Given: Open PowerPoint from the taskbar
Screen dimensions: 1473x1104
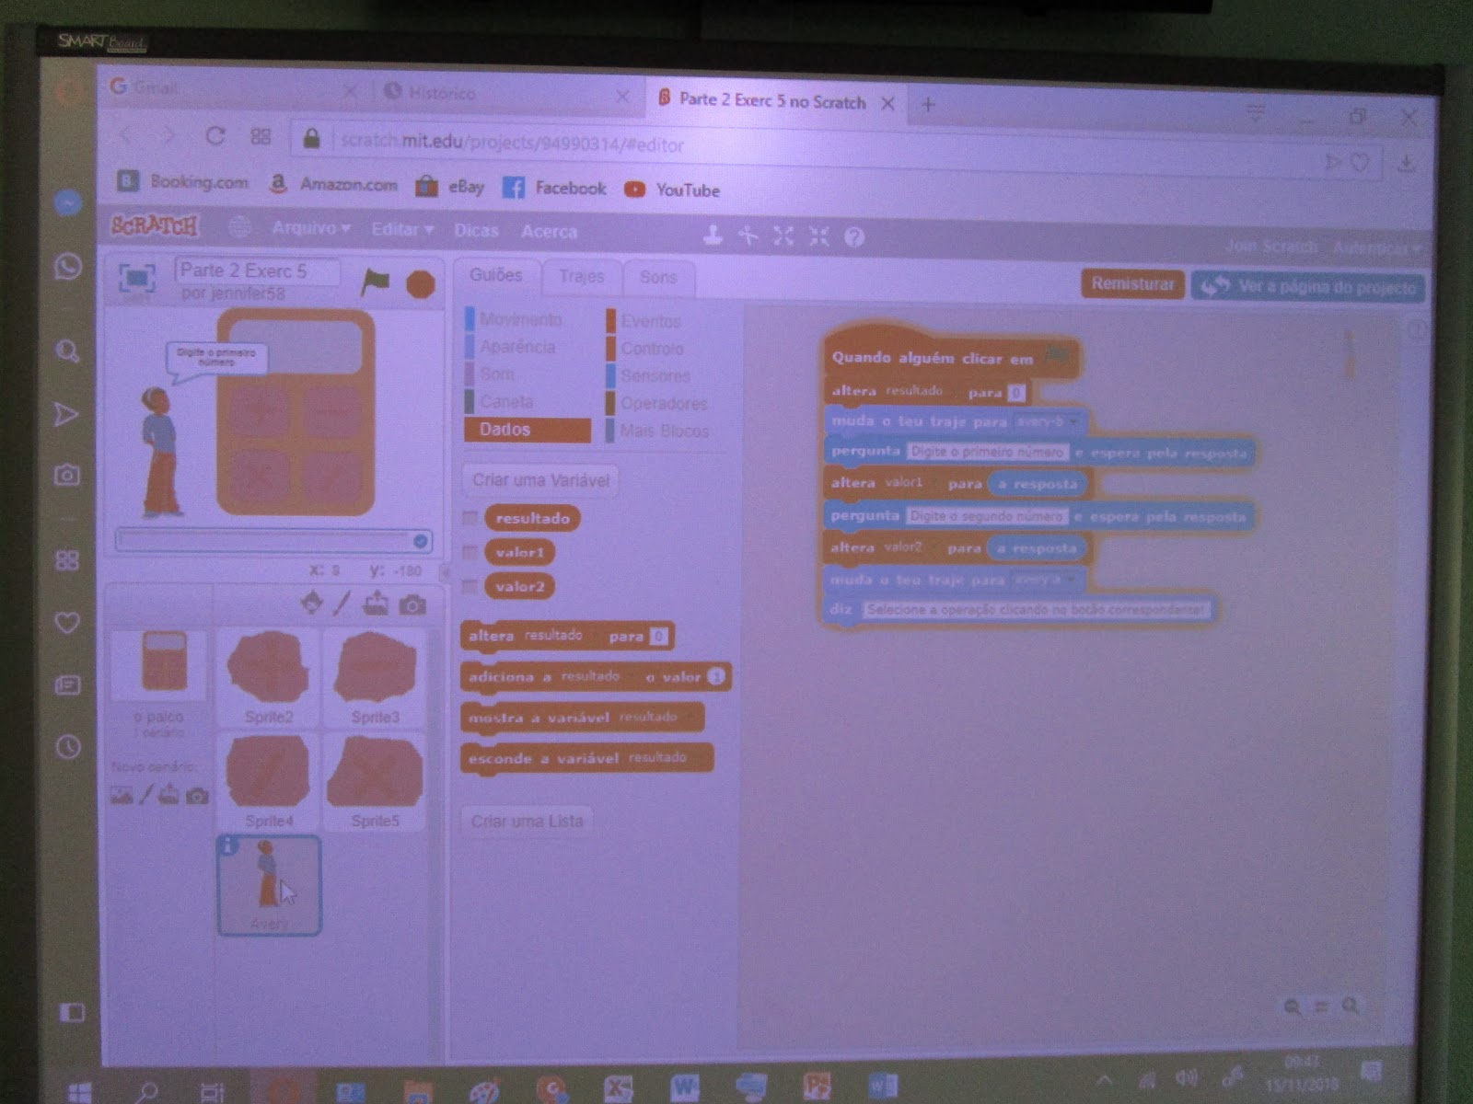Looking at the screenshot, I should point(817,1087).
